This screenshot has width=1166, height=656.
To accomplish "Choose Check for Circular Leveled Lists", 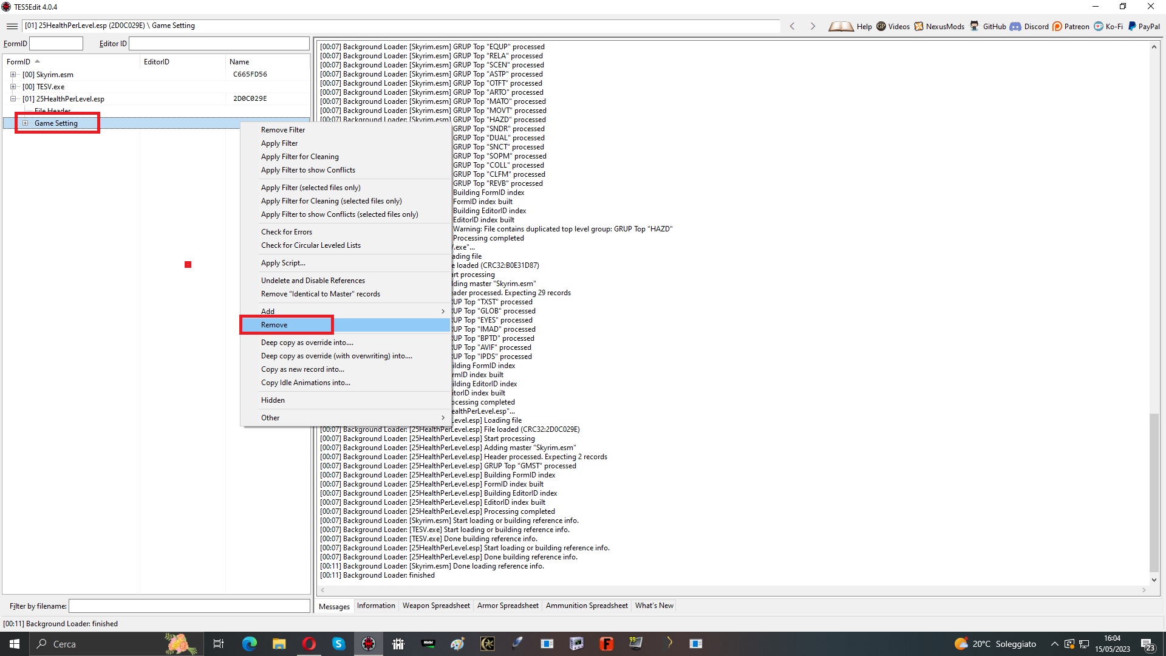I will tap(345, 245).
